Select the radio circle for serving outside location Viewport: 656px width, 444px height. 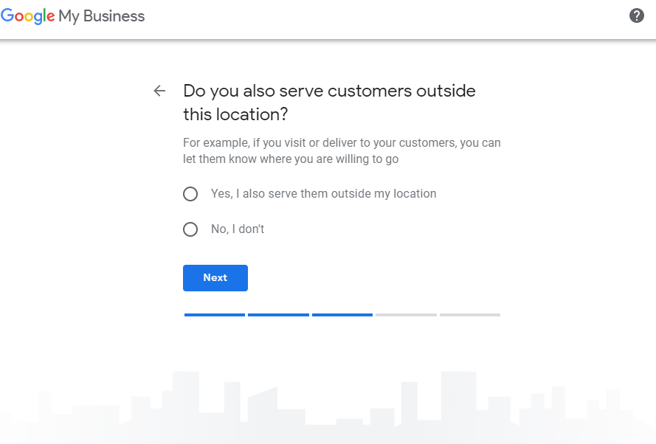tap(190, 194)
